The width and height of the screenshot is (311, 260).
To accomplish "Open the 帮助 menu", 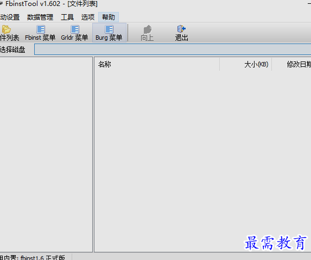I will pos(109,17).
